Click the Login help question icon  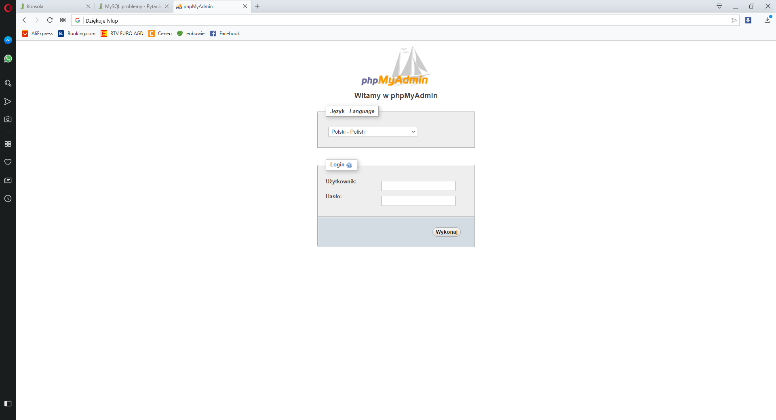pyautogui.click(x=349, y=165)
